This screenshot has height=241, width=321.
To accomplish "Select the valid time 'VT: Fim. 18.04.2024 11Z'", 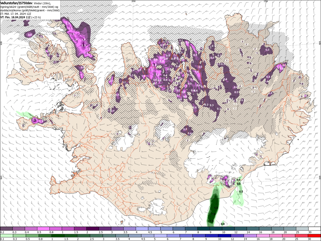I will 15,17.
